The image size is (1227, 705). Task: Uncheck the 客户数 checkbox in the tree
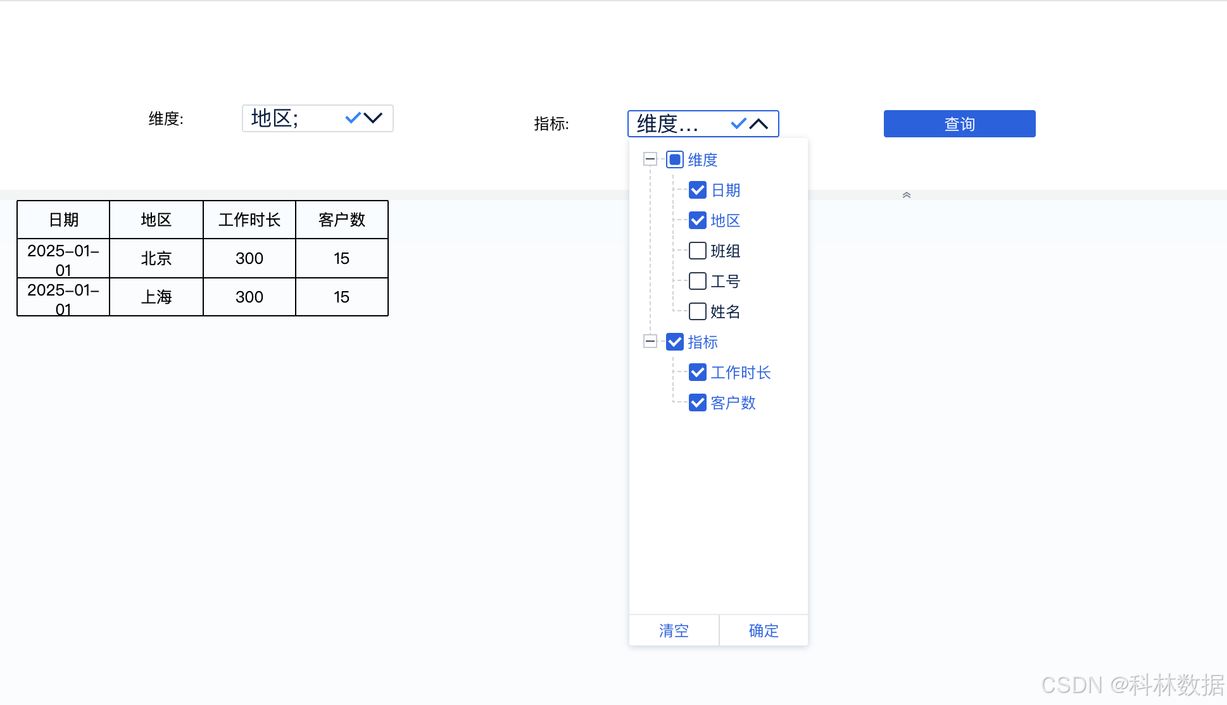pyautogui.click(x=697, y=402)
